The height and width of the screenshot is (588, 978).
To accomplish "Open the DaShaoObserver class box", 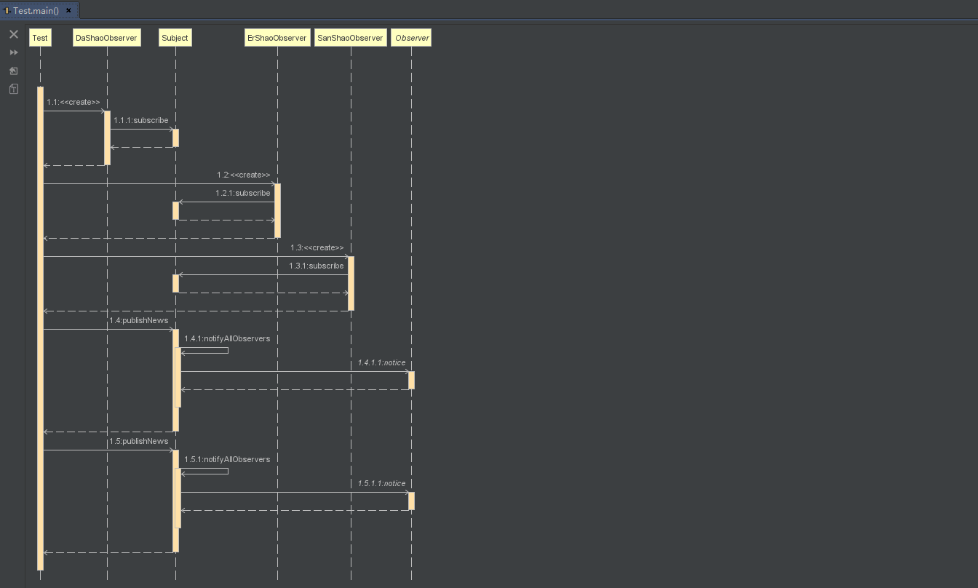I will coord(106,37).
